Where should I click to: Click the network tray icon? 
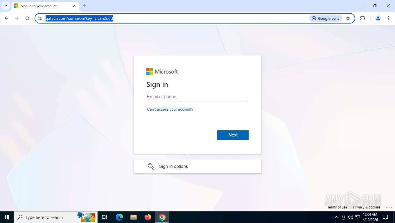(x=358, y=217)
